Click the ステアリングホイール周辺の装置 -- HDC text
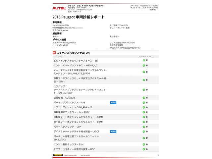Screen dimensions: 212x159 (x=74, y=149)
